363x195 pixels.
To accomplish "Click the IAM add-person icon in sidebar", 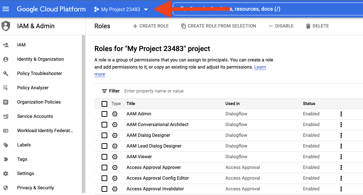I will coord(6,45).
